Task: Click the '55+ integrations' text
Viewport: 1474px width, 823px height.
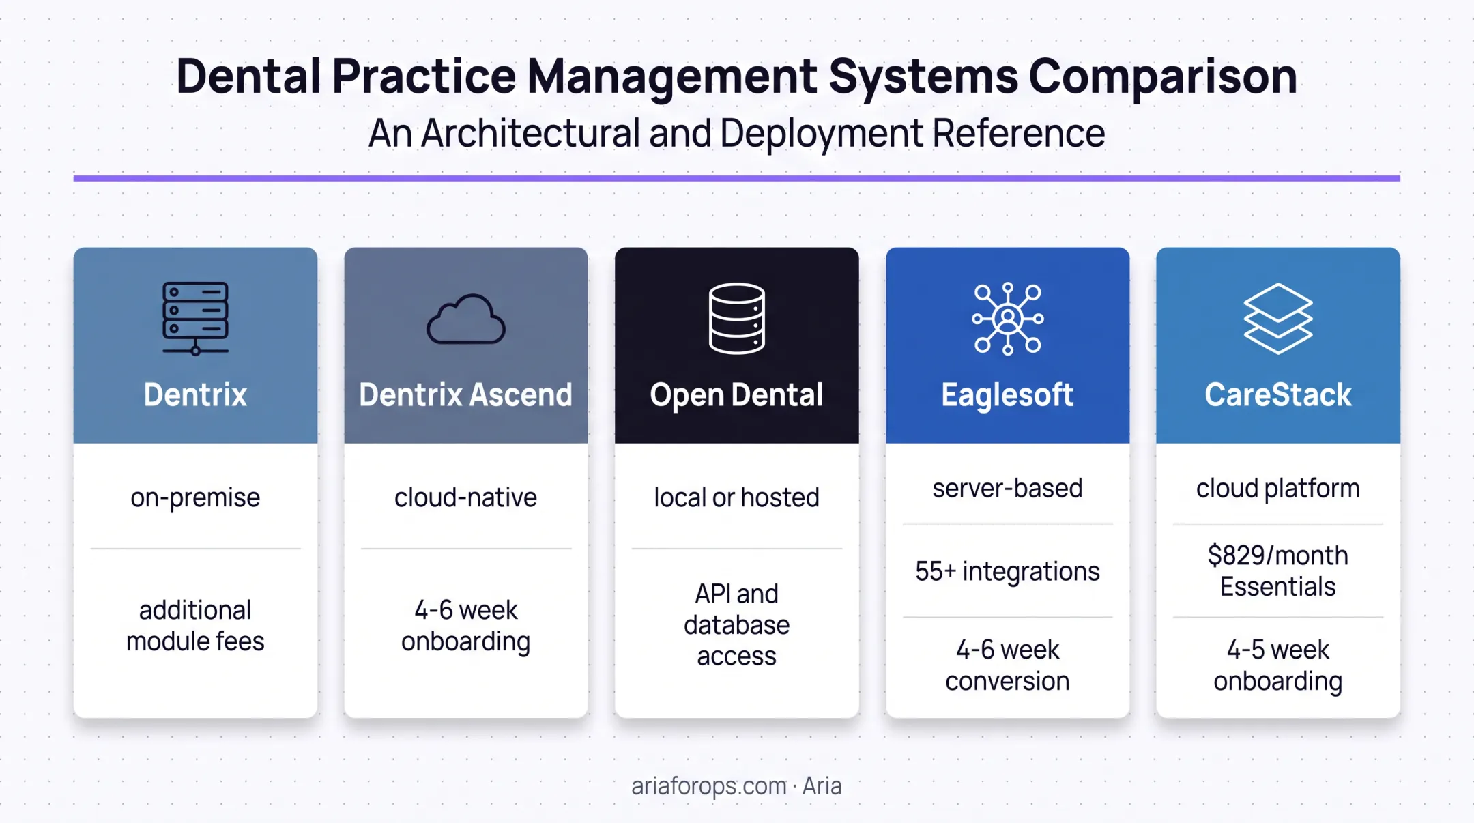Action: (1007, 571)
